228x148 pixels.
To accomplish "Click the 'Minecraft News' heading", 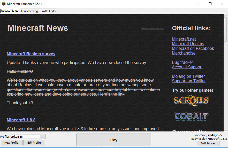I will coord(38,28).
